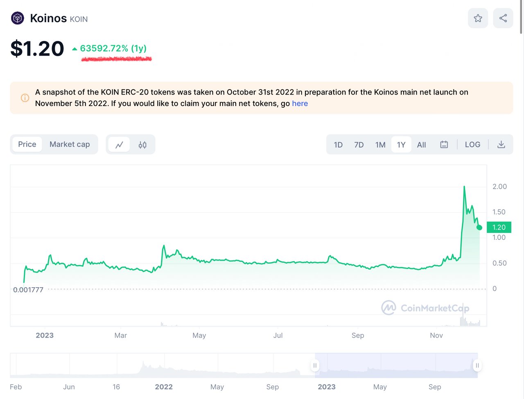Click the Koinos logo icon

click(x=18, y=18)
